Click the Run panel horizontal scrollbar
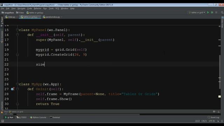Image resolution: width=224 pixels, height=126 pixels. click(78, 114)
